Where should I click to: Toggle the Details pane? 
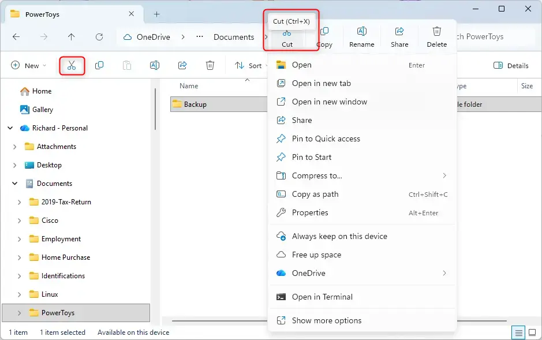pos(511,65)
